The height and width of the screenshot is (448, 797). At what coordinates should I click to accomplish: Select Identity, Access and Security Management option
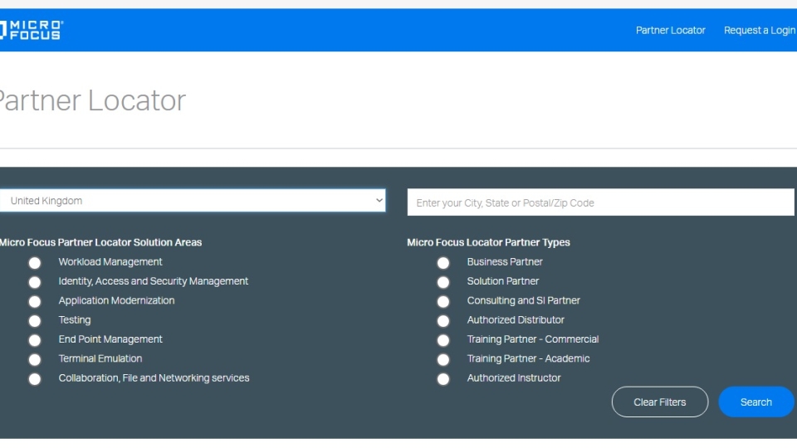35,282
